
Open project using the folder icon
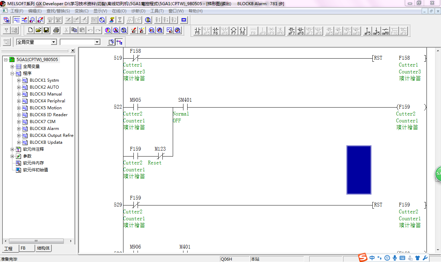pos(38,30)
